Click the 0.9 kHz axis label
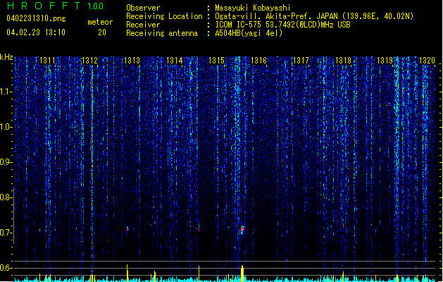443x282 pixels. tap(6, 162)
